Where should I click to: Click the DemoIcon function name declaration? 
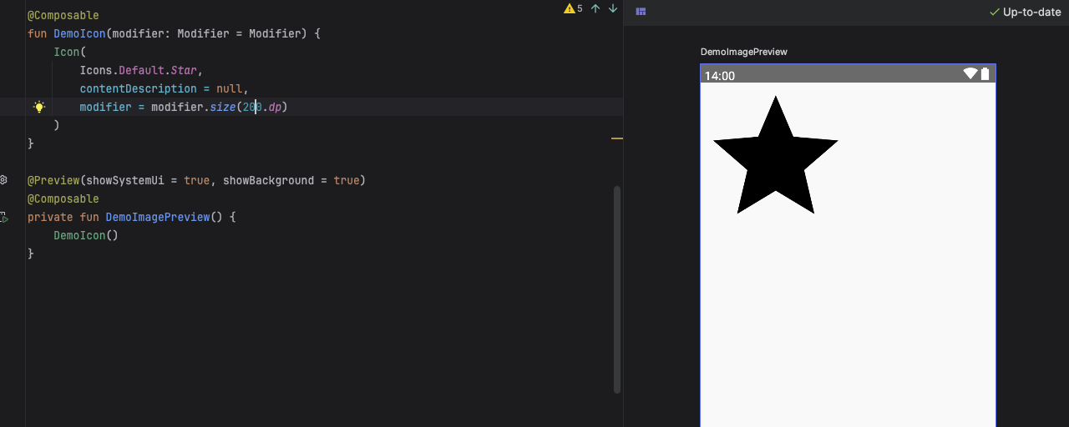[x=79, y=33]
